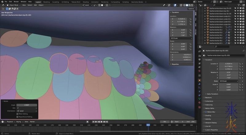
Task: Click the Options button in viewport
Action: coord(191,9)
